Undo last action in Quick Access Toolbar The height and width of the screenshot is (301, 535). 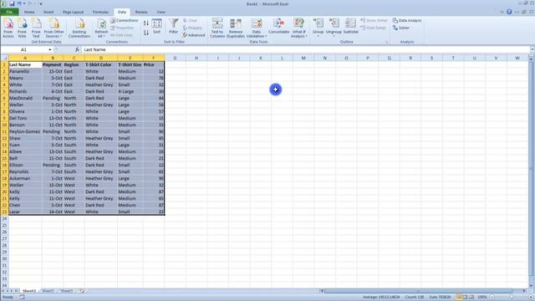click(19, 3)
